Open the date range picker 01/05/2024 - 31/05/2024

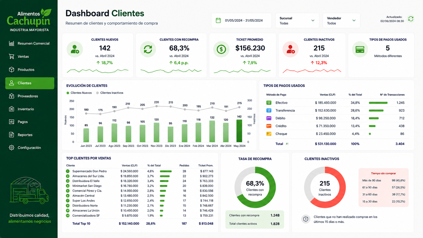[241, 20]
